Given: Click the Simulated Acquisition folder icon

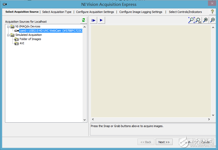Looking at the screenshot, I should [x=12, y=35].
